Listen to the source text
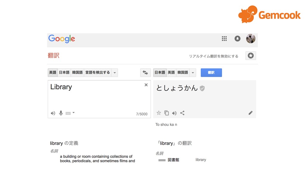Screen dimensions: 305x171 53,113
